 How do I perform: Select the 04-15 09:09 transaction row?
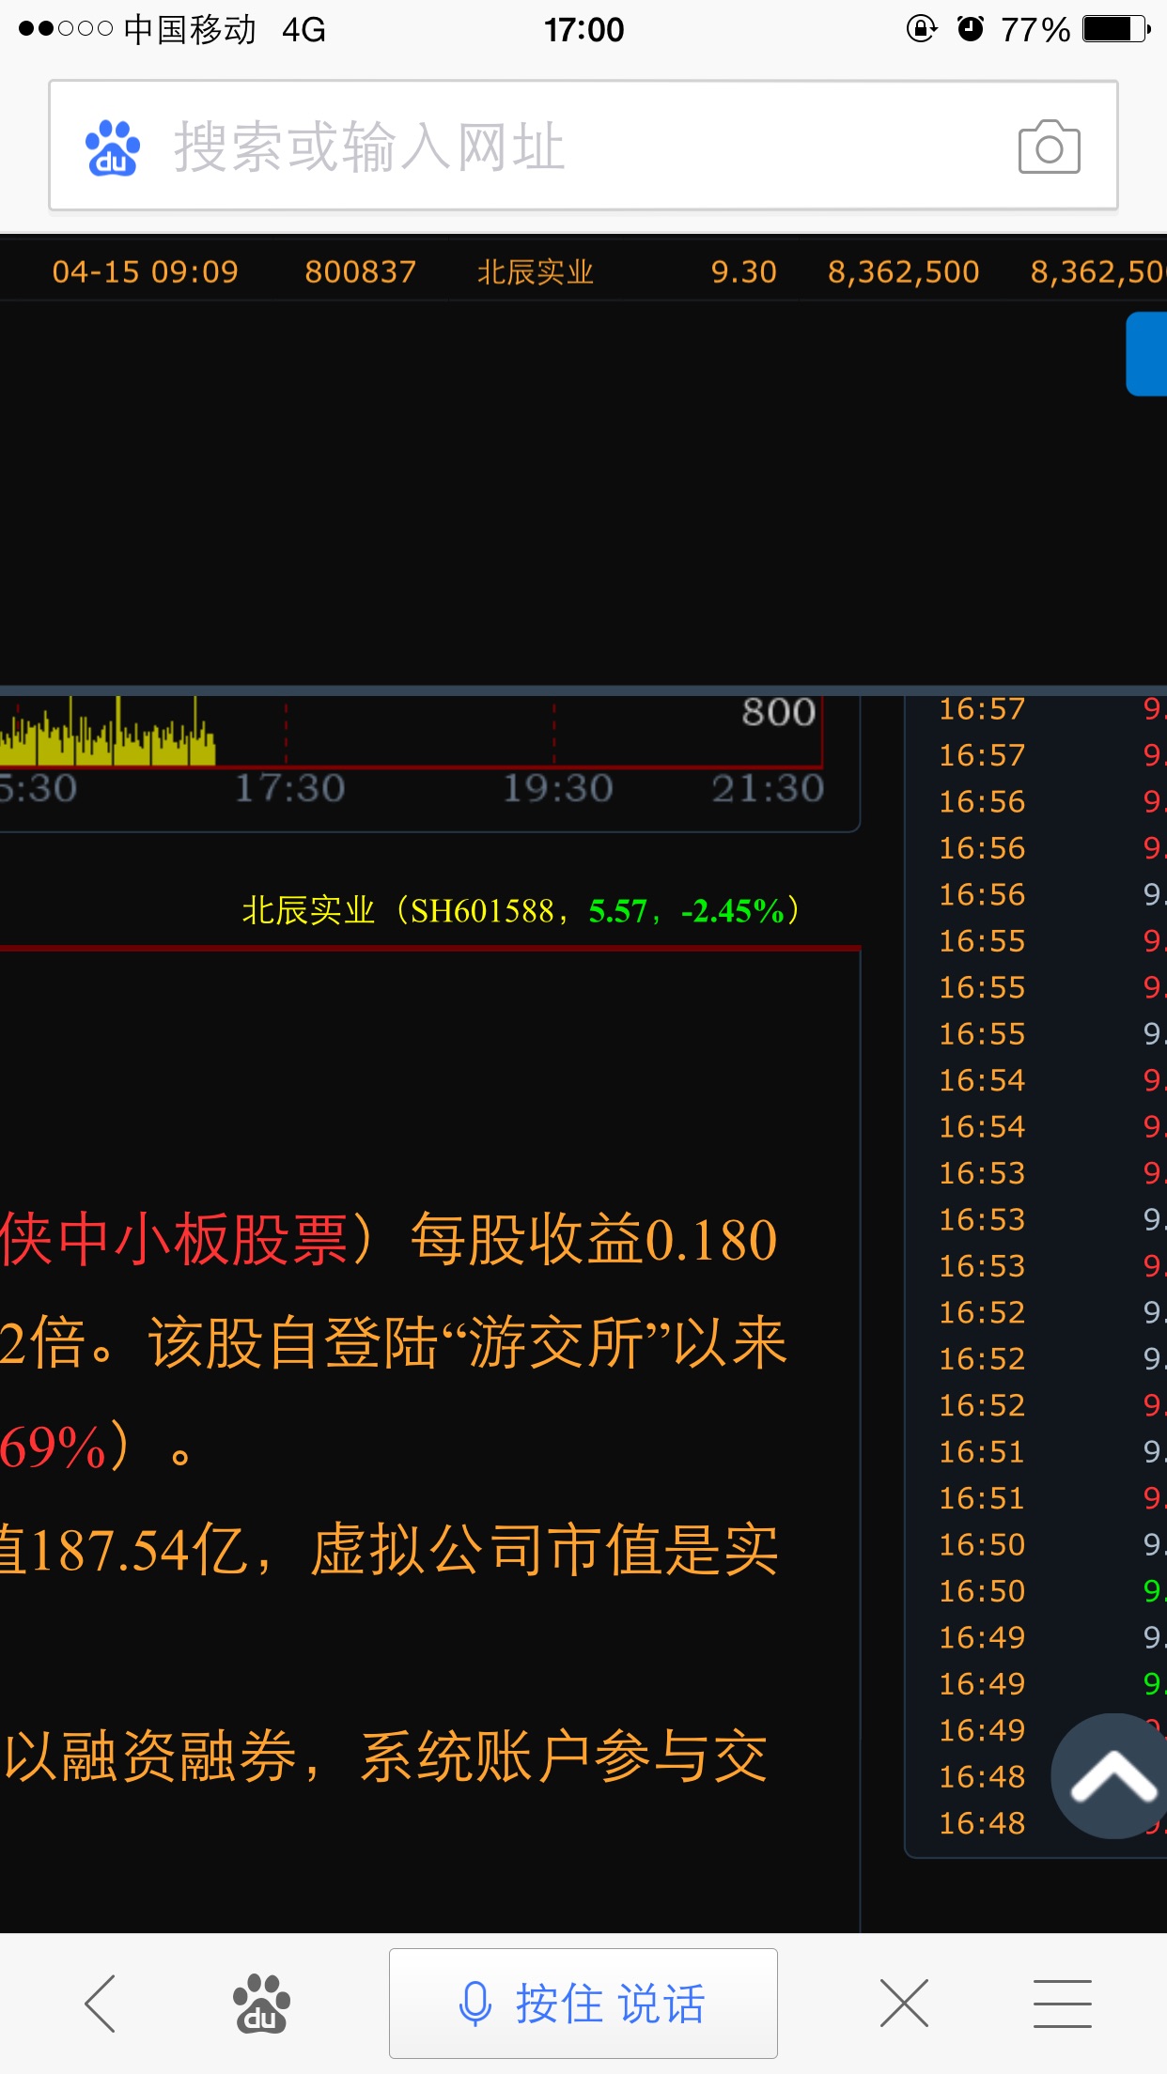coord(146,271)
